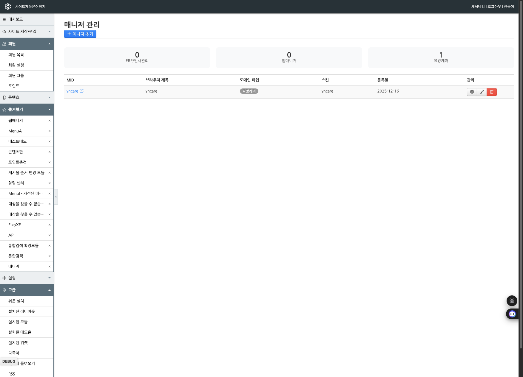Open 회원 목록 in the sidebar

click(x=16, y=55)
